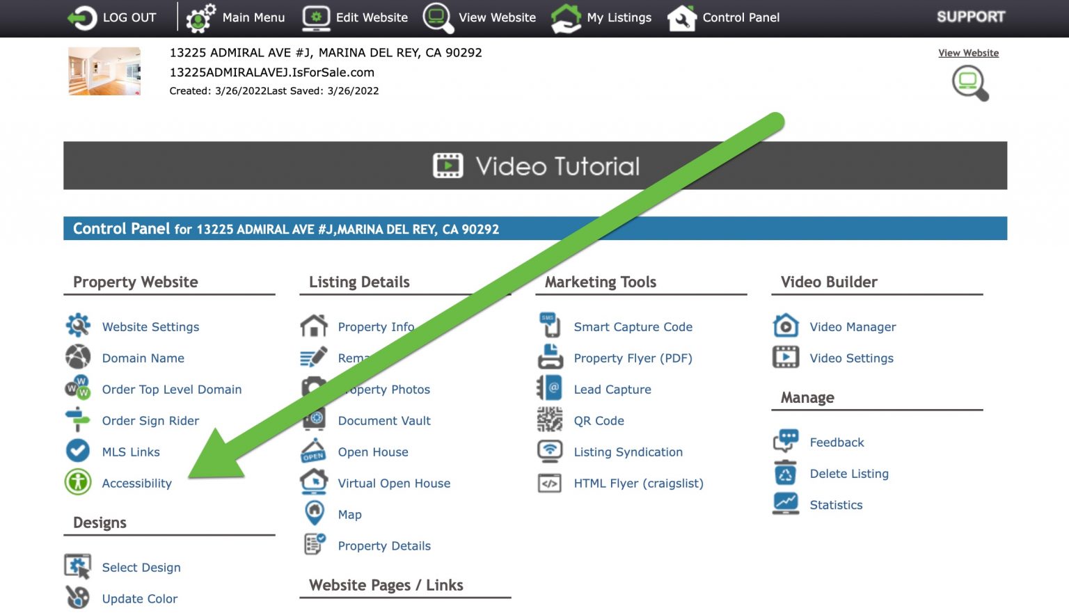Image resolution: width=1069 pixels, height=615 pixels.
Task: Click the Order Top Level Domain link
Action: click(172, 389)
